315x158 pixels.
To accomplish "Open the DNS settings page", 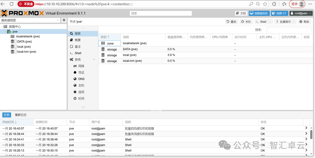I will pyautogui.click(x=81, y=79).
